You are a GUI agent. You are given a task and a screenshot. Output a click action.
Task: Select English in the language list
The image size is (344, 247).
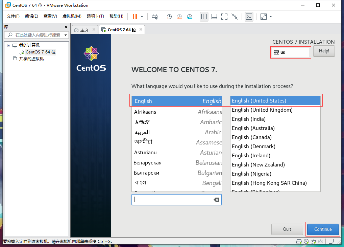point(177,101)
